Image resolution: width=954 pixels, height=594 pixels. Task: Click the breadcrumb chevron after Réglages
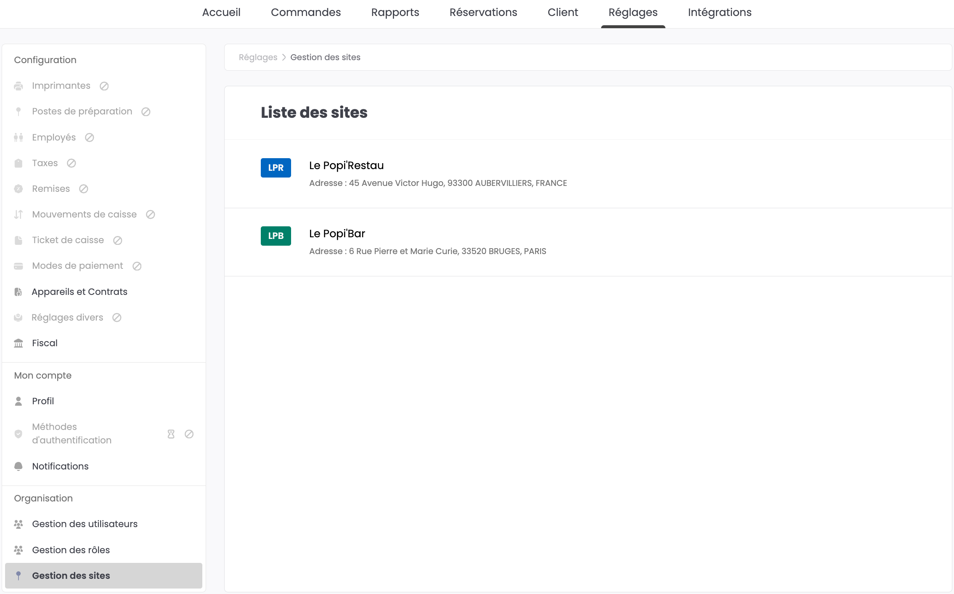point(284,57)
